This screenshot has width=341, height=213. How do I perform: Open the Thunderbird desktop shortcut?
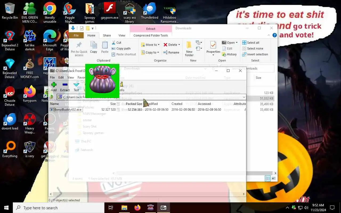(x=149, y=11)
